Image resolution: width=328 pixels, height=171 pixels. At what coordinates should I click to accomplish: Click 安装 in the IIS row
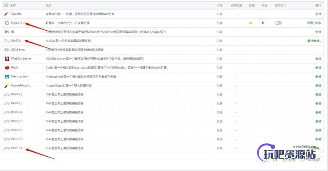[318, 32]
